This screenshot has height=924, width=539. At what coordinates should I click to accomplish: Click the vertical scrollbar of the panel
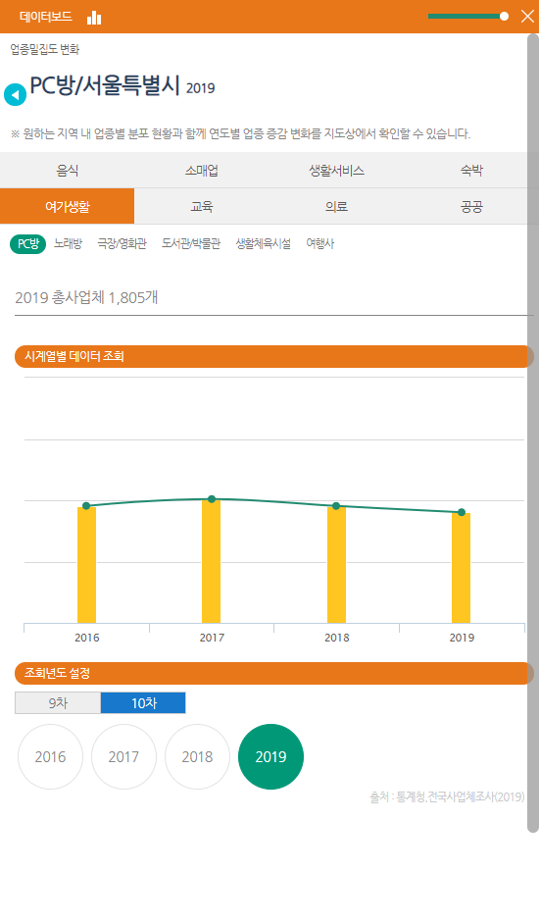[532, 434]
